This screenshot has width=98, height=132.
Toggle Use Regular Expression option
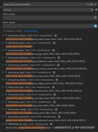pyautogui.click(x=95, y=4)
